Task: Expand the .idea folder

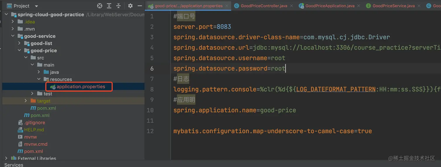Action: pyautogui.click(x=13, y=21)
